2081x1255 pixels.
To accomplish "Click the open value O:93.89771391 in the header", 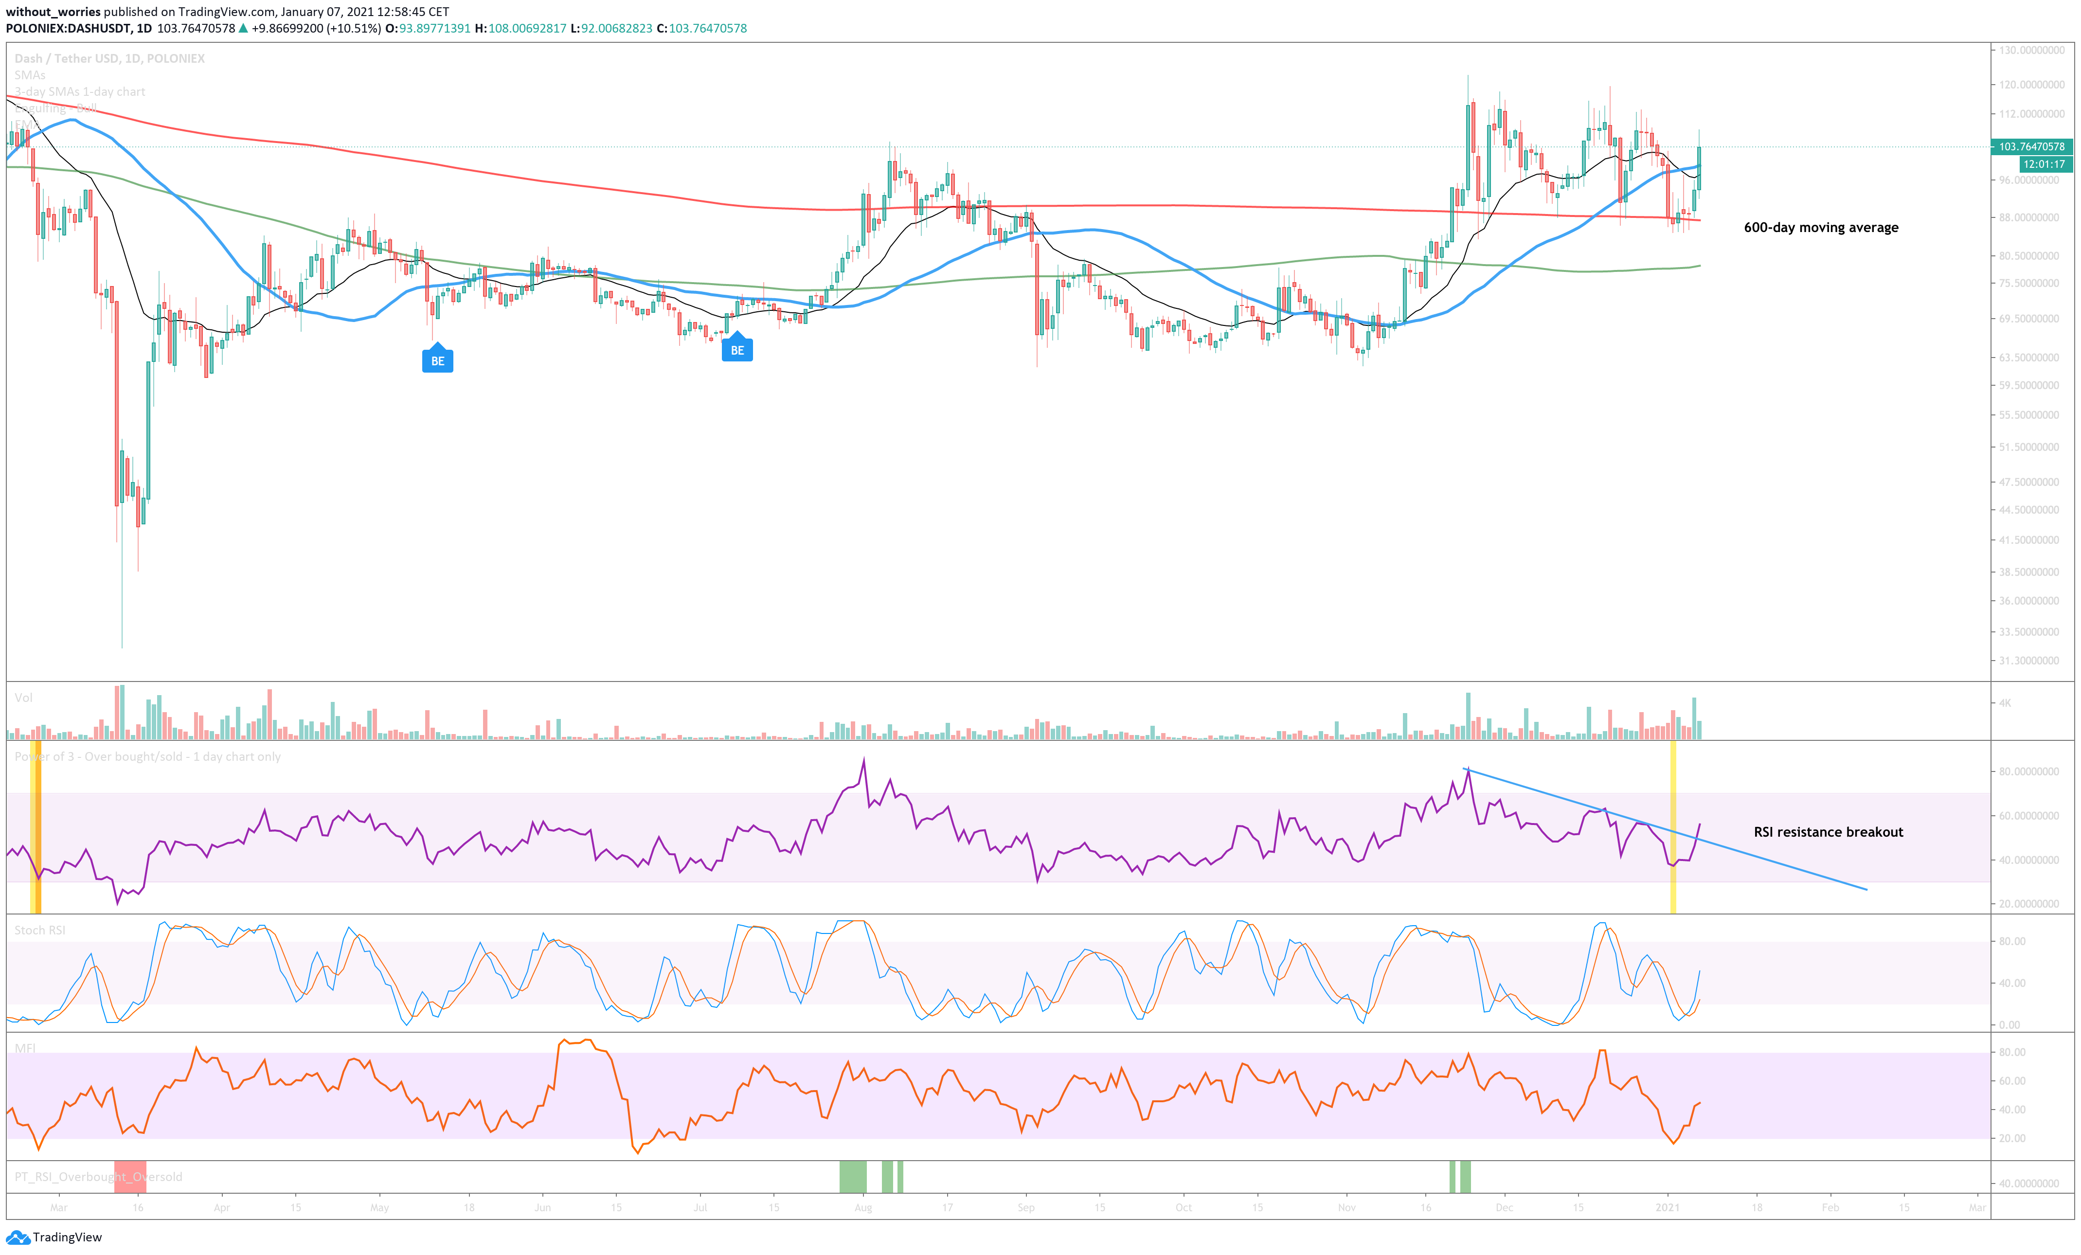I will click(x=428, y=29).
